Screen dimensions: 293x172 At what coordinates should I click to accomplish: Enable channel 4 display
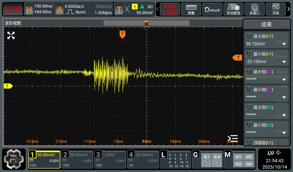143,159
